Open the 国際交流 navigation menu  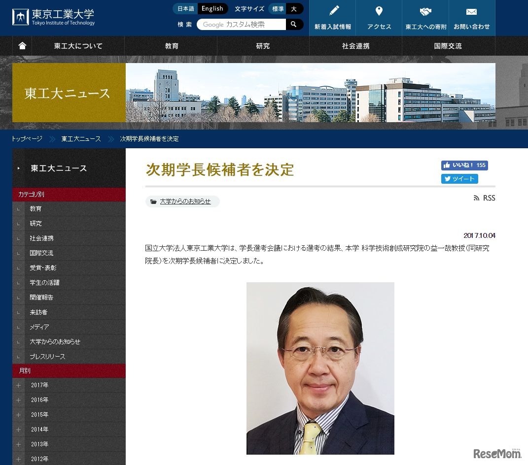448,46
